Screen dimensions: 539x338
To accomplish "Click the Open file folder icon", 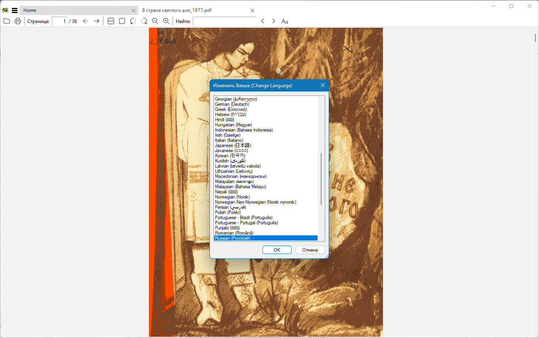I will click(x=7, y=21).
